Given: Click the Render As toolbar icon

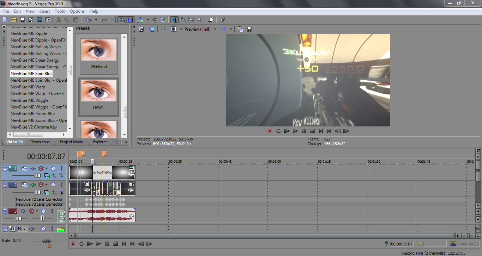Looking at the screenshot, I should [x=39, y=20].
